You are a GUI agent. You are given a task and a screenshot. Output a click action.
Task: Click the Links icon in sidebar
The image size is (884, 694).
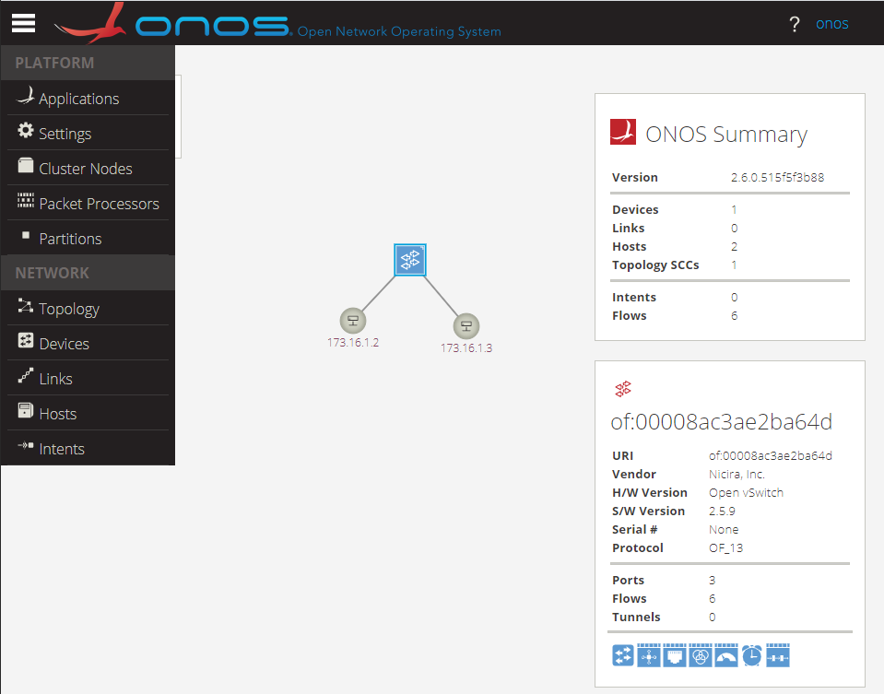click(26, 375)
